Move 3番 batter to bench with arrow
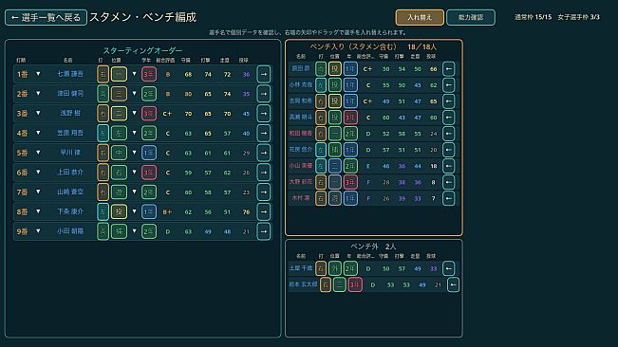Viewport: 618px width, 347px height. coord(263,114)
